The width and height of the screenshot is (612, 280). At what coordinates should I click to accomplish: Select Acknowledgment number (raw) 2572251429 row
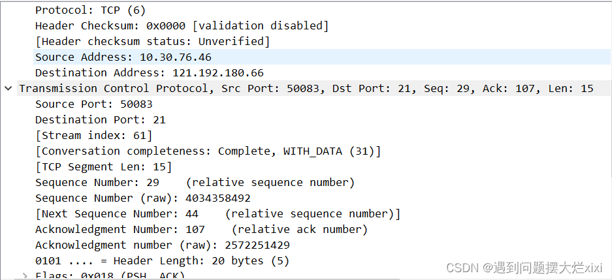click(x=163, y=245)
